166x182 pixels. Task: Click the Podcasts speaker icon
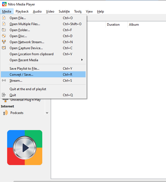tap(5, 113)
